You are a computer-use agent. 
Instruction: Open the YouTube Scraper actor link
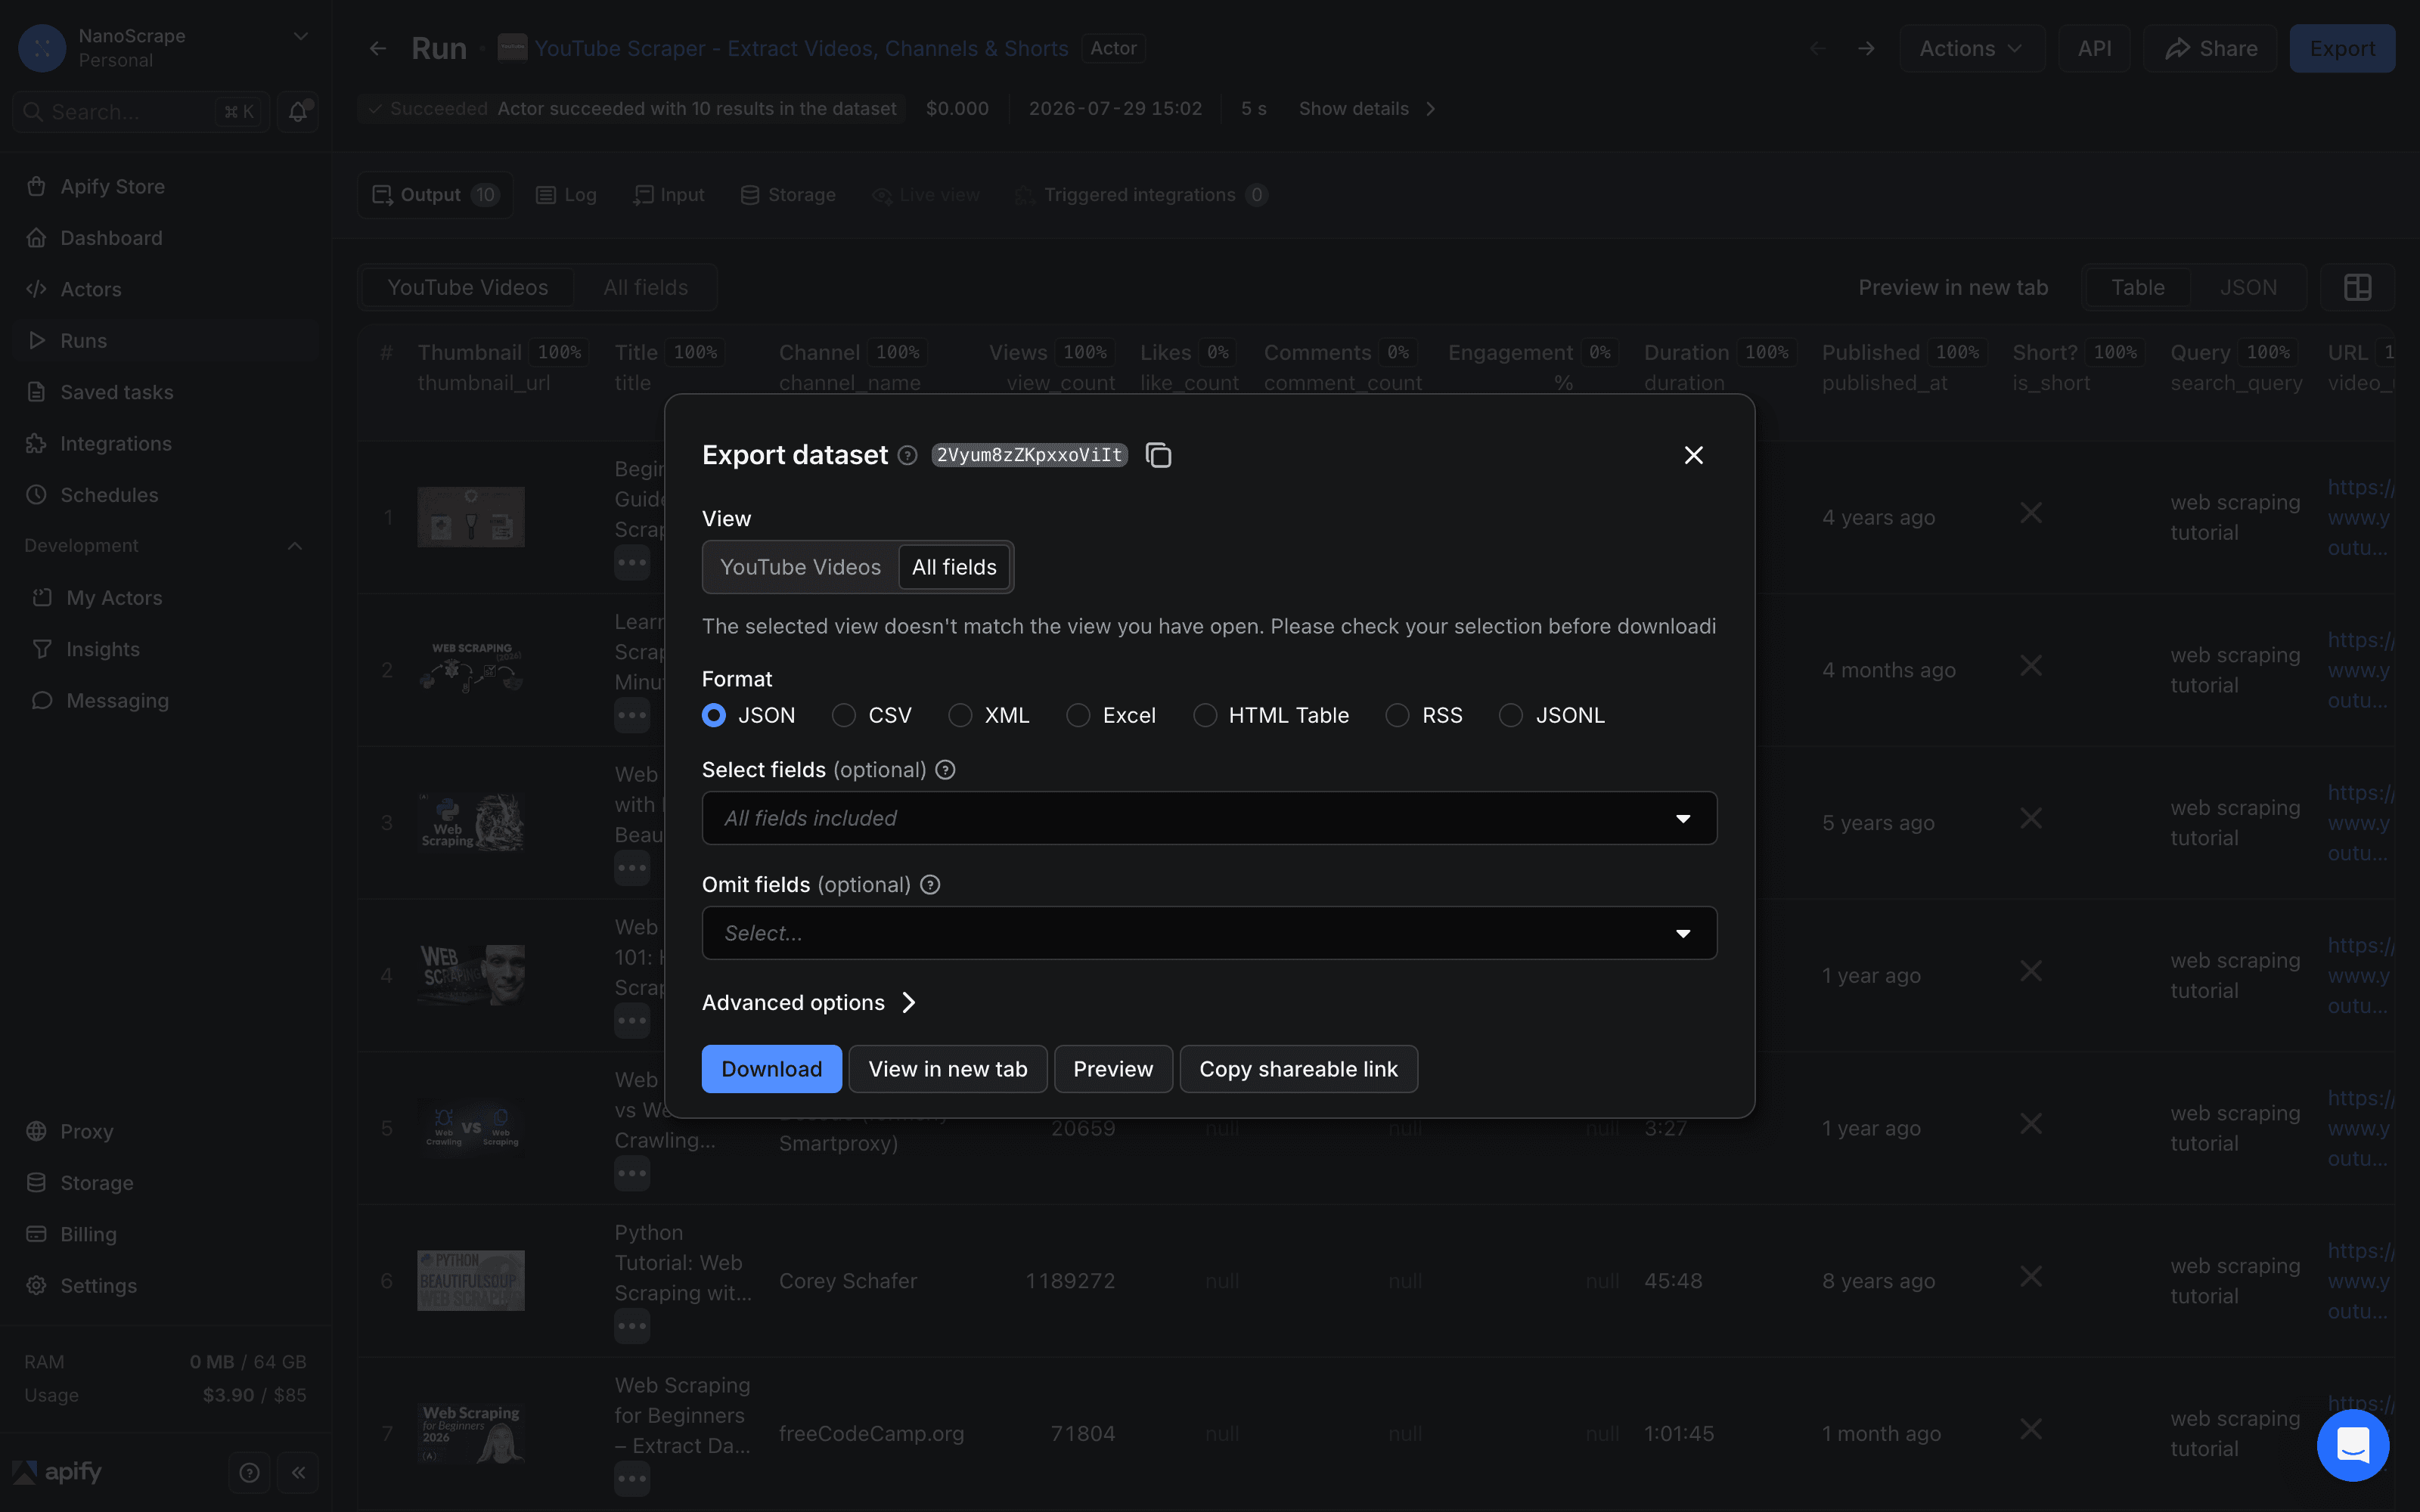coord(800,48)
